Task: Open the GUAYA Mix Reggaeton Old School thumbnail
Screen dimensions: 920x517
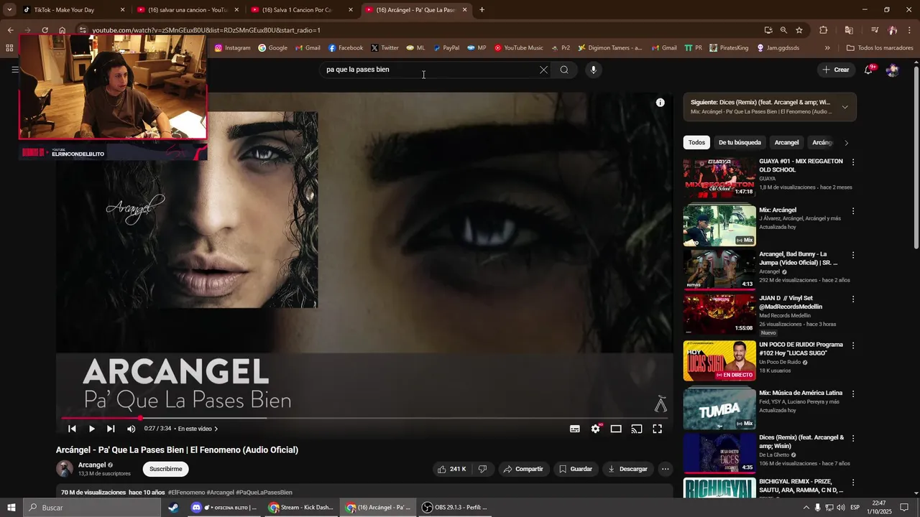Action: (719, 177)
